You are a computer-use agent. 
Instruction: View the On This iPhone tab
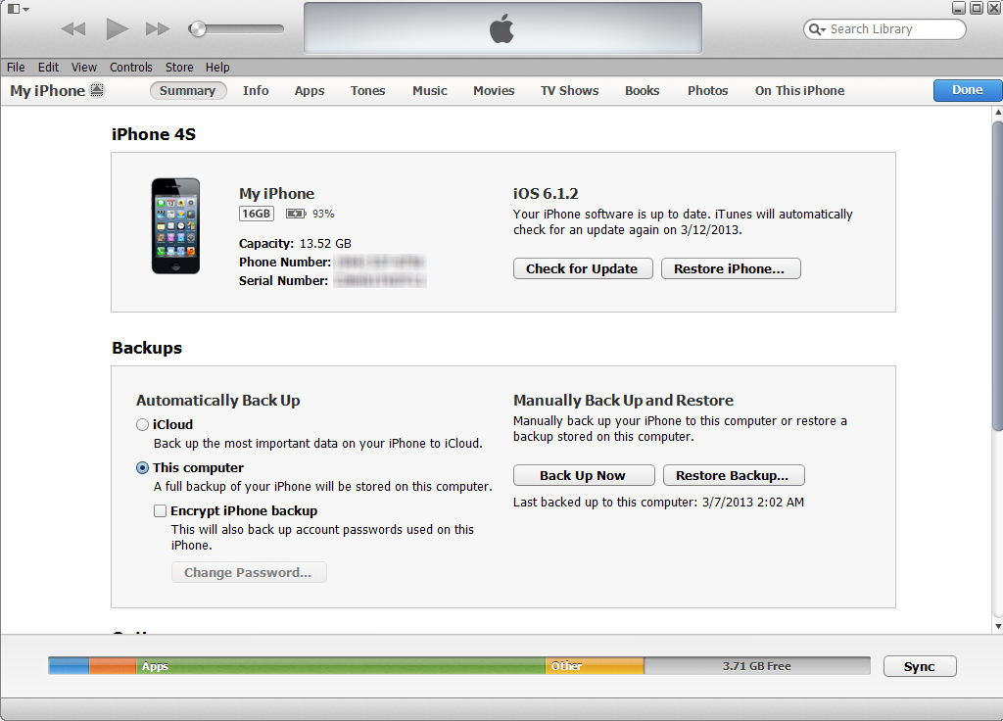(799, 91)
